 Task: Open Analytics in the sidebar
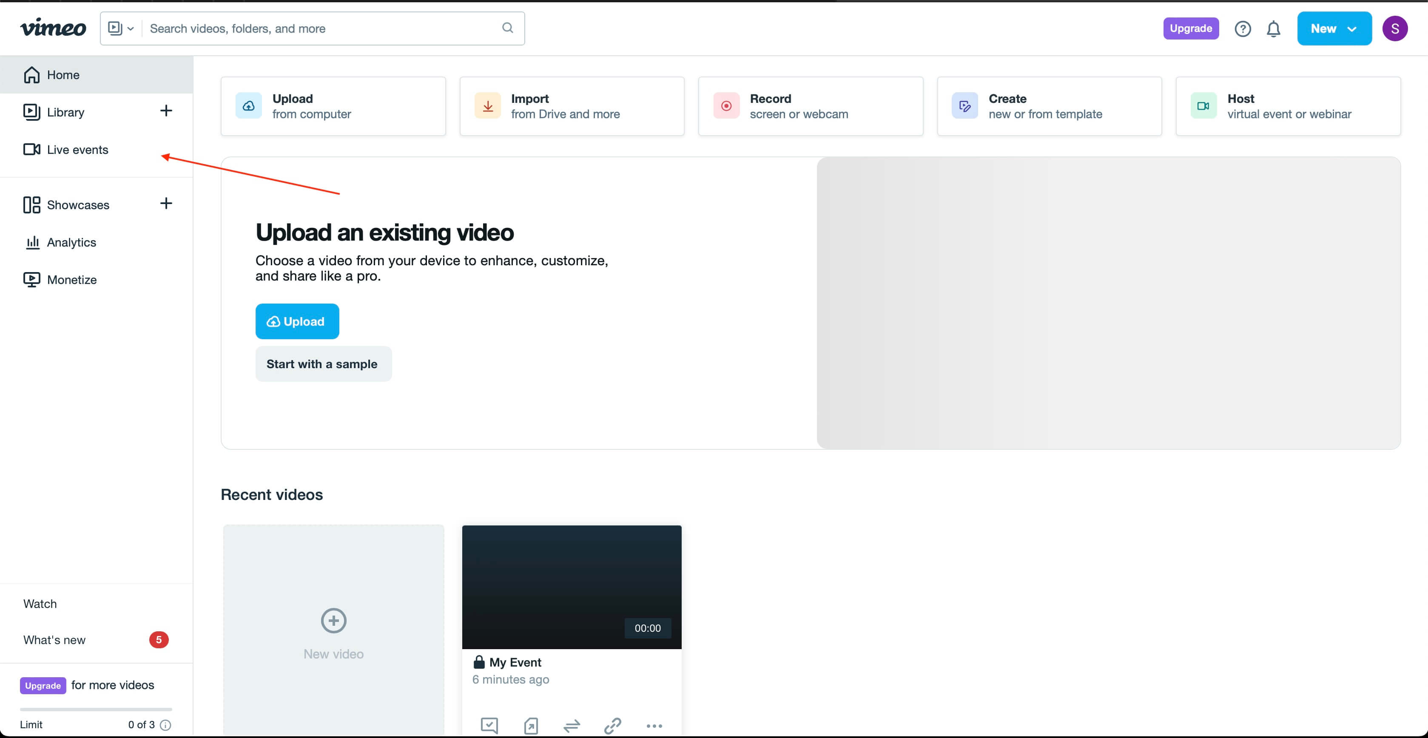tap(71, 242)
